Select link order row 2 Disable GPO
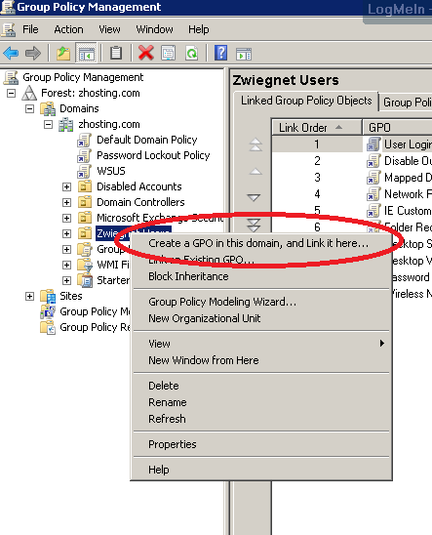This screenshot has height=535, width=432. coord(352,161)
